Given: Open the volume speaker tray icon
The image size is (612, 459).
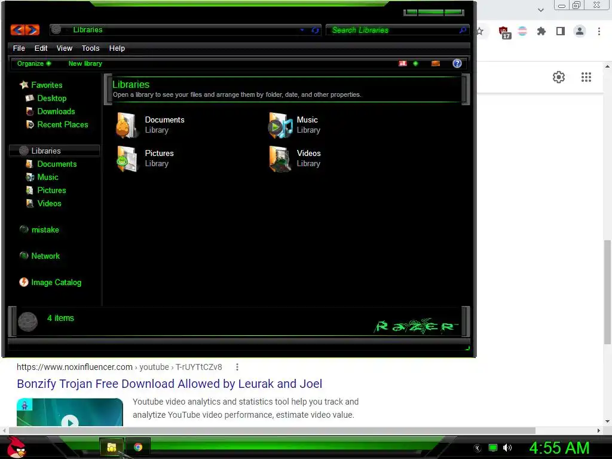Looking at the screenshot, I should tap(507, 448).
